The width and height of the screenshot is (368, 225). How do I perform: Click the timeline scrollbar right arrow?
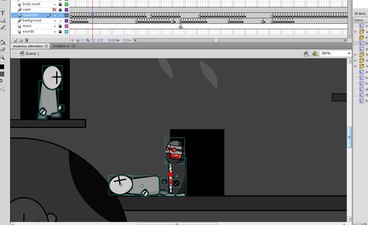346,41
